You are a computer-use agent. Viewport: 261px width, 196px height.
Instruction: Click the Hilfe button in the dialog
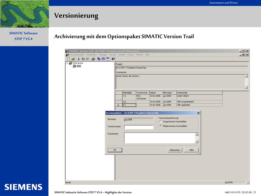coord(191,150)
